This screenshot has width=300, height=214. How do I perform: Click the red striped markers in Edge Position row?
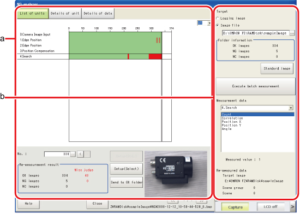coord(158,40)
